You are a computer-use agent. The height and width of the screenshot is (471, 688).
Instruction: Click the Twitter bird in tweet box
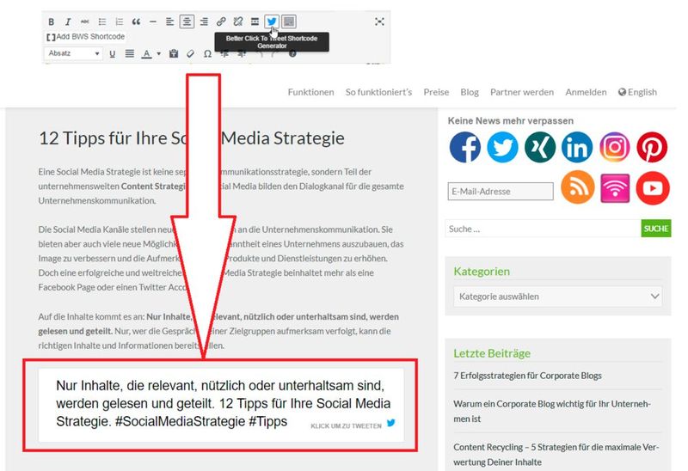click(x=391, y=423)
